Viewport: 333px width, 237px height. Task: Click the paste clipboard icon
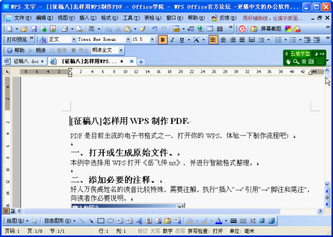[128, 29]
